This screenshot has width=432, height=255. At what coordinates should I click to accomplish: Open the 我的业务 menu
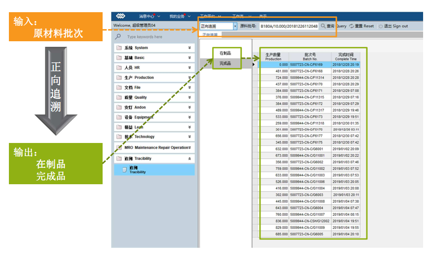point(179,16)
